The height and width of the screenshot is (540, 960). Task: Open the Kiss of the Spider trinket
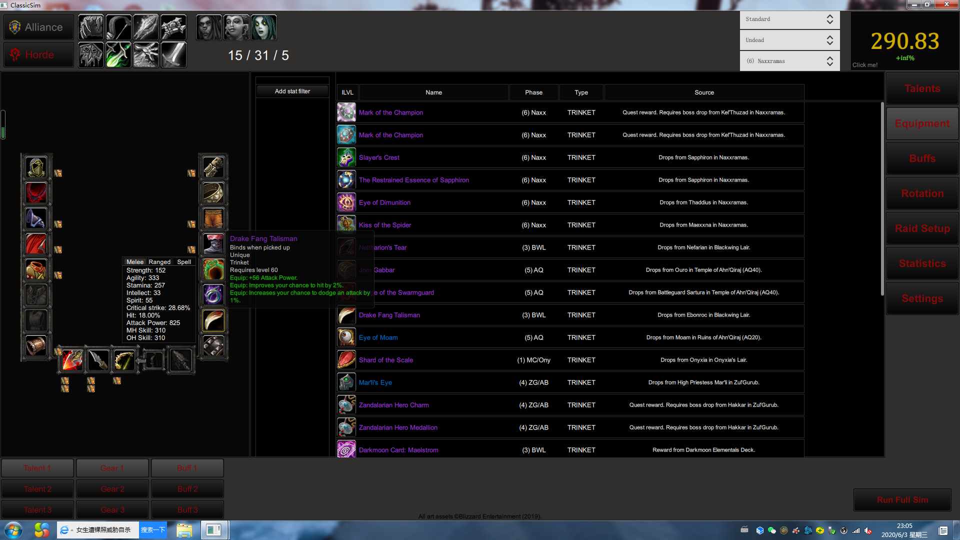point(385,224)
